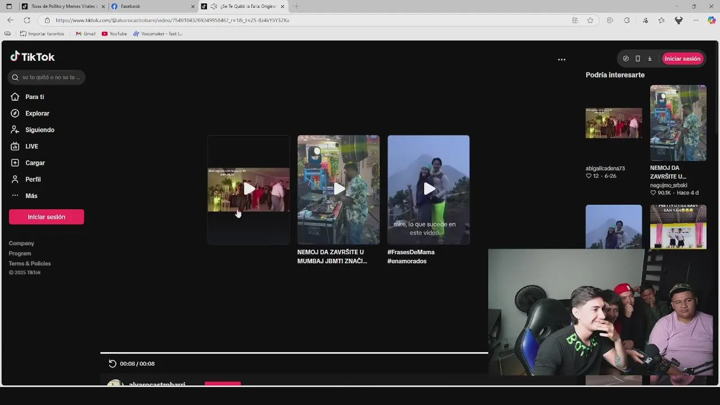Expand the Company footer section

21,244
